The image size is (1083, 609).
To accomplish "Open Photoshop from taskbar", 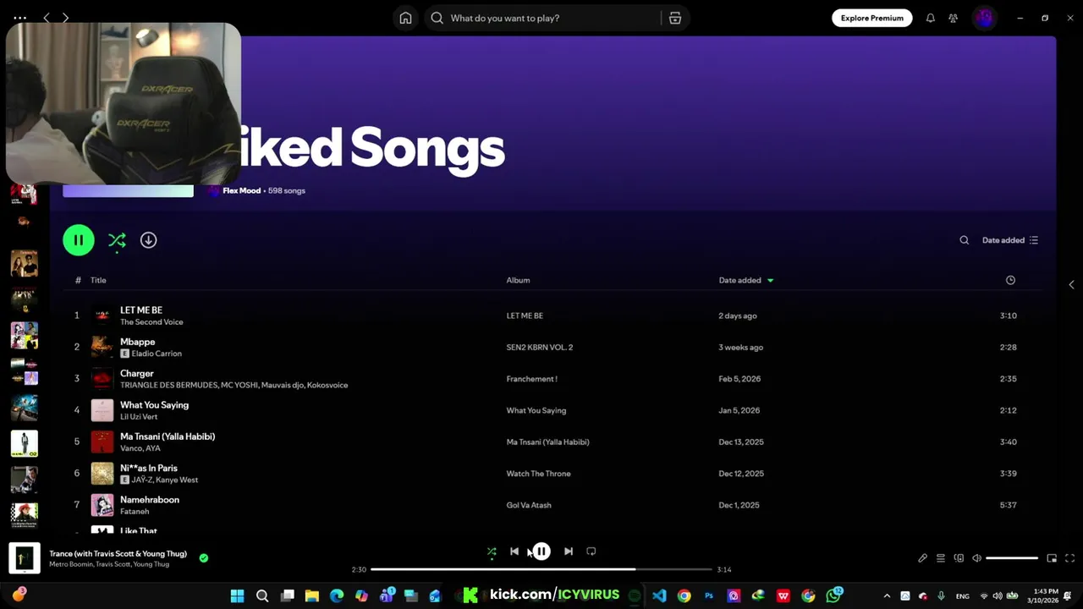I will 709,595.
